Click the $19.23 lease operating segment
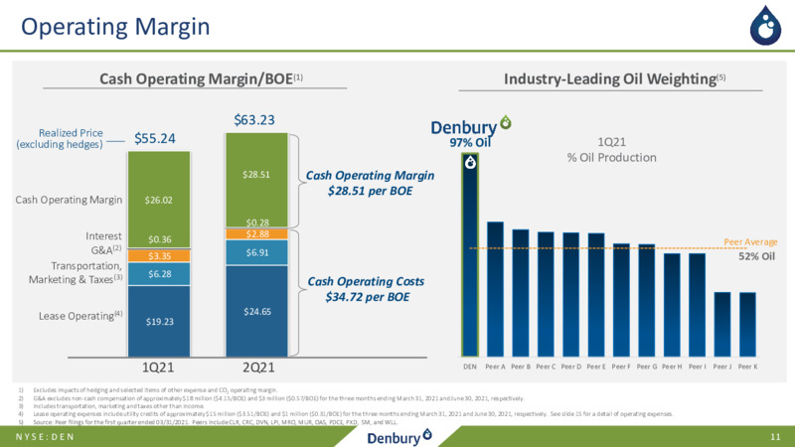This screenshot has height=447, width=795. click(x=159, y=321)
